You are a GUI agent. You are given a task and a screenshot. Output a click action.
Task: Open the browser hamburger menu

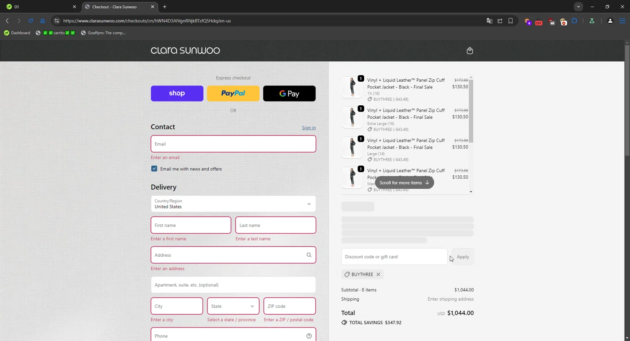622,21
